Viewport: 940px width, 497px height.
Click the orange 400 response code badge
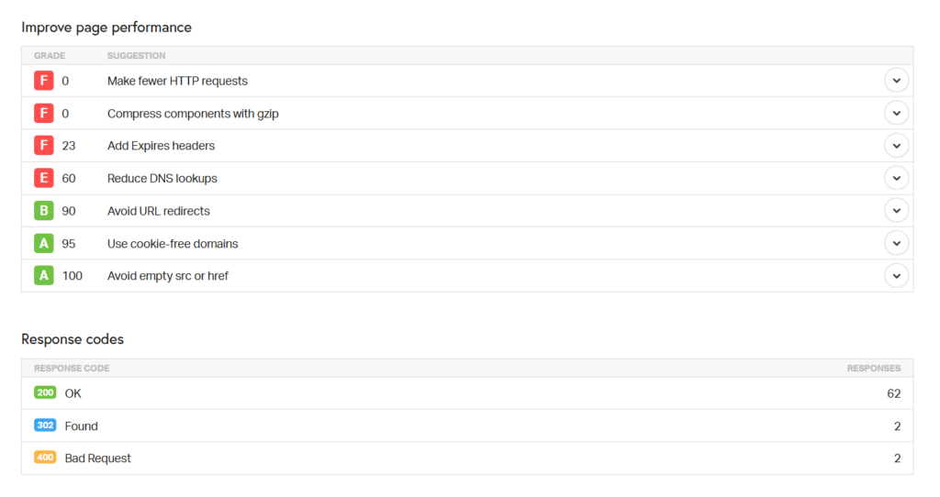(x=45, y=458)
